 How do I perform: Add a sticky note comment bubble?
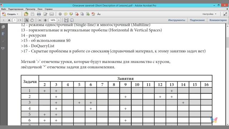click(65, 14)
